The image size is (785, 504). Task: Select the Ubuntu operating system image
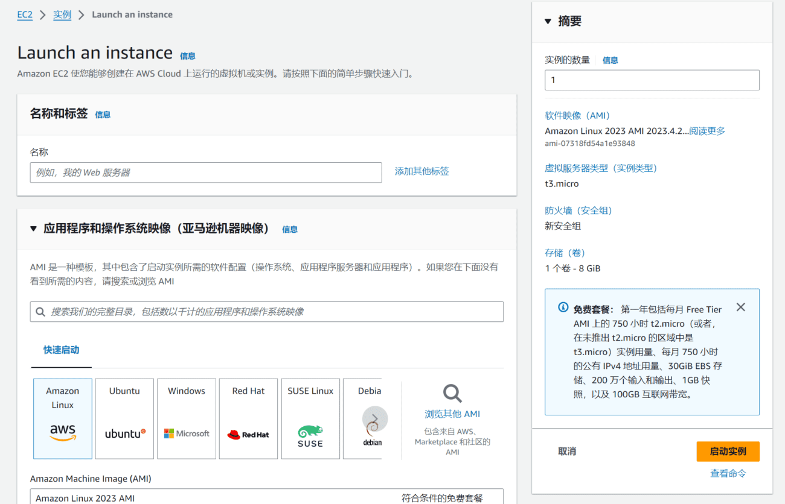tap(124, 418)
